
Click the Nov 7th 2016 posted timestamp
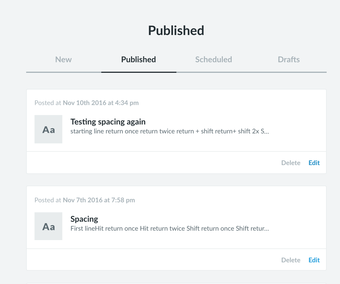(99, 200)
